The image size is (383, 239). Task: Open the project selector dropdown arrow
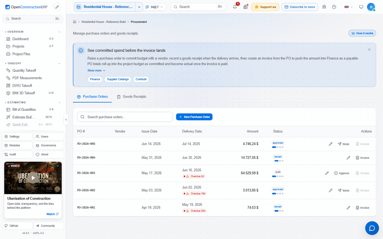(x=139, y=7)
